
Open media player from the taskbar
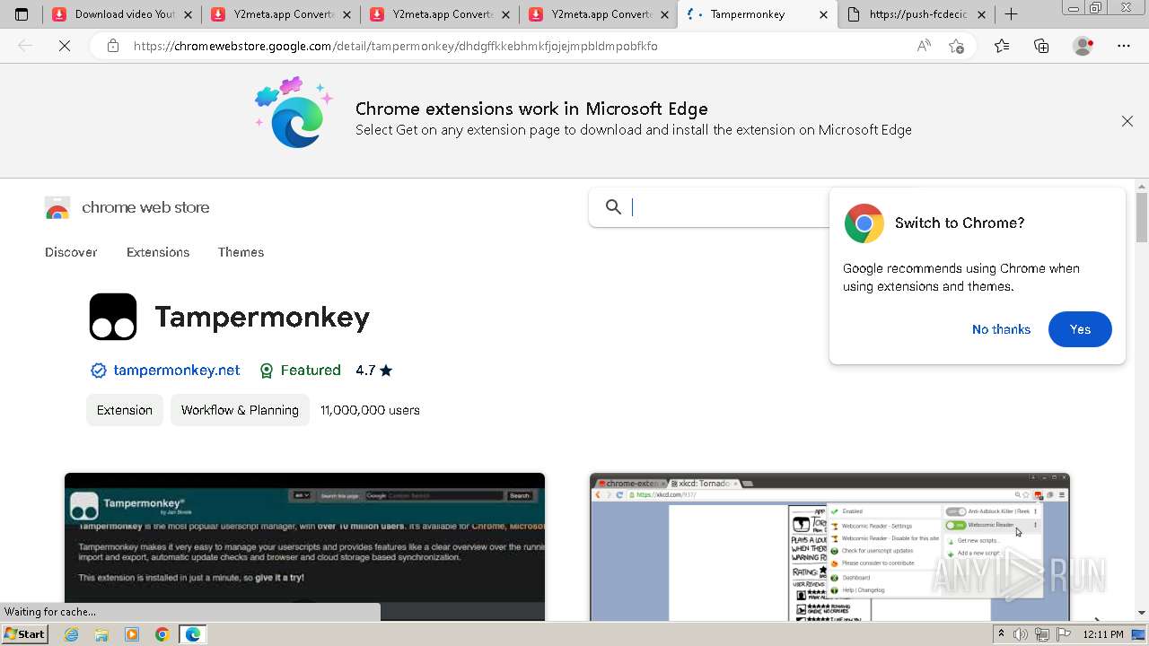[132, 634]
